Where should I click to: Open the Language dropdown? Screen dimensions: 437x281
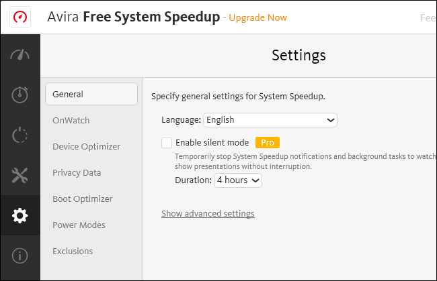[x=270, y=120]
